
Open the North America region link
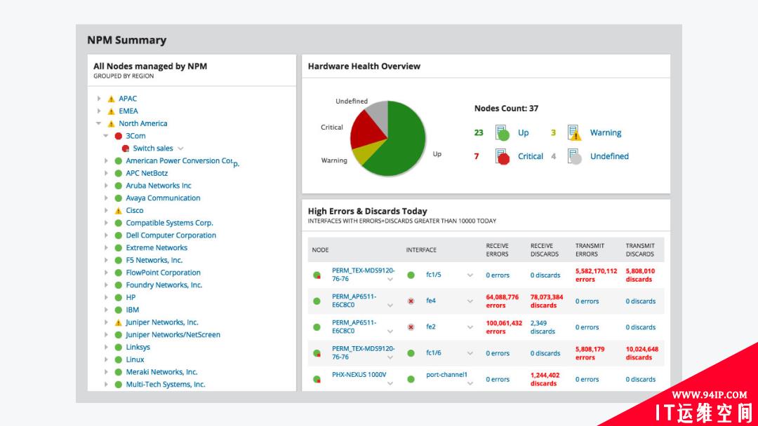pos(143,123)
